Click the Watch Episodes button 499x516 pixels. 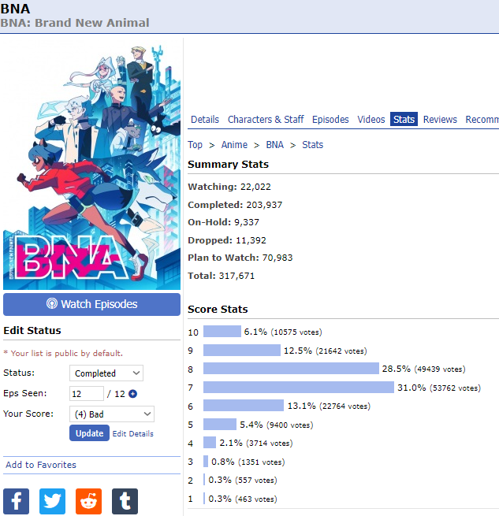pyautogui.click(x=92, y=304)
